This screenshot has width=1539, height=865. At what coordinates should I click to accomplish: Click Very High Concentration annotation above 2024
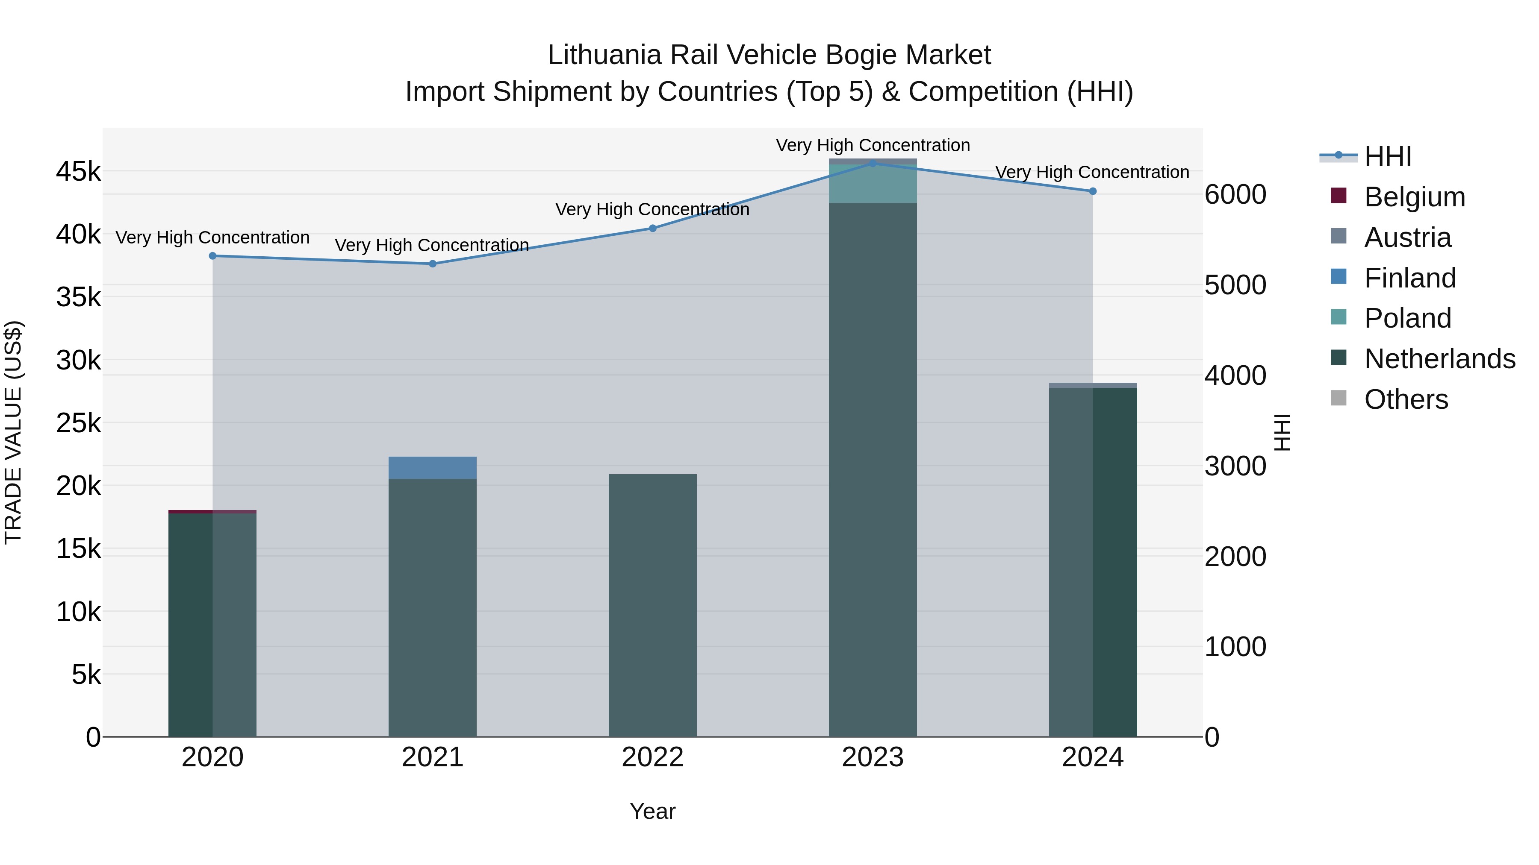pyautogui.click(x=1092, y=172)
